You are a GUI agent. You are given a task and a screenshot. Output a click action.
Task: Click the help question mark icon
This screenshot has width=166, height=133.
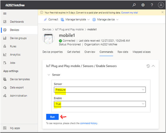tap(152, 5)
